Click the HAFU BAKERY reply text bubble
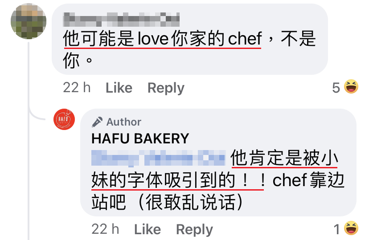369x240 pixels. [x=218, y=163]
